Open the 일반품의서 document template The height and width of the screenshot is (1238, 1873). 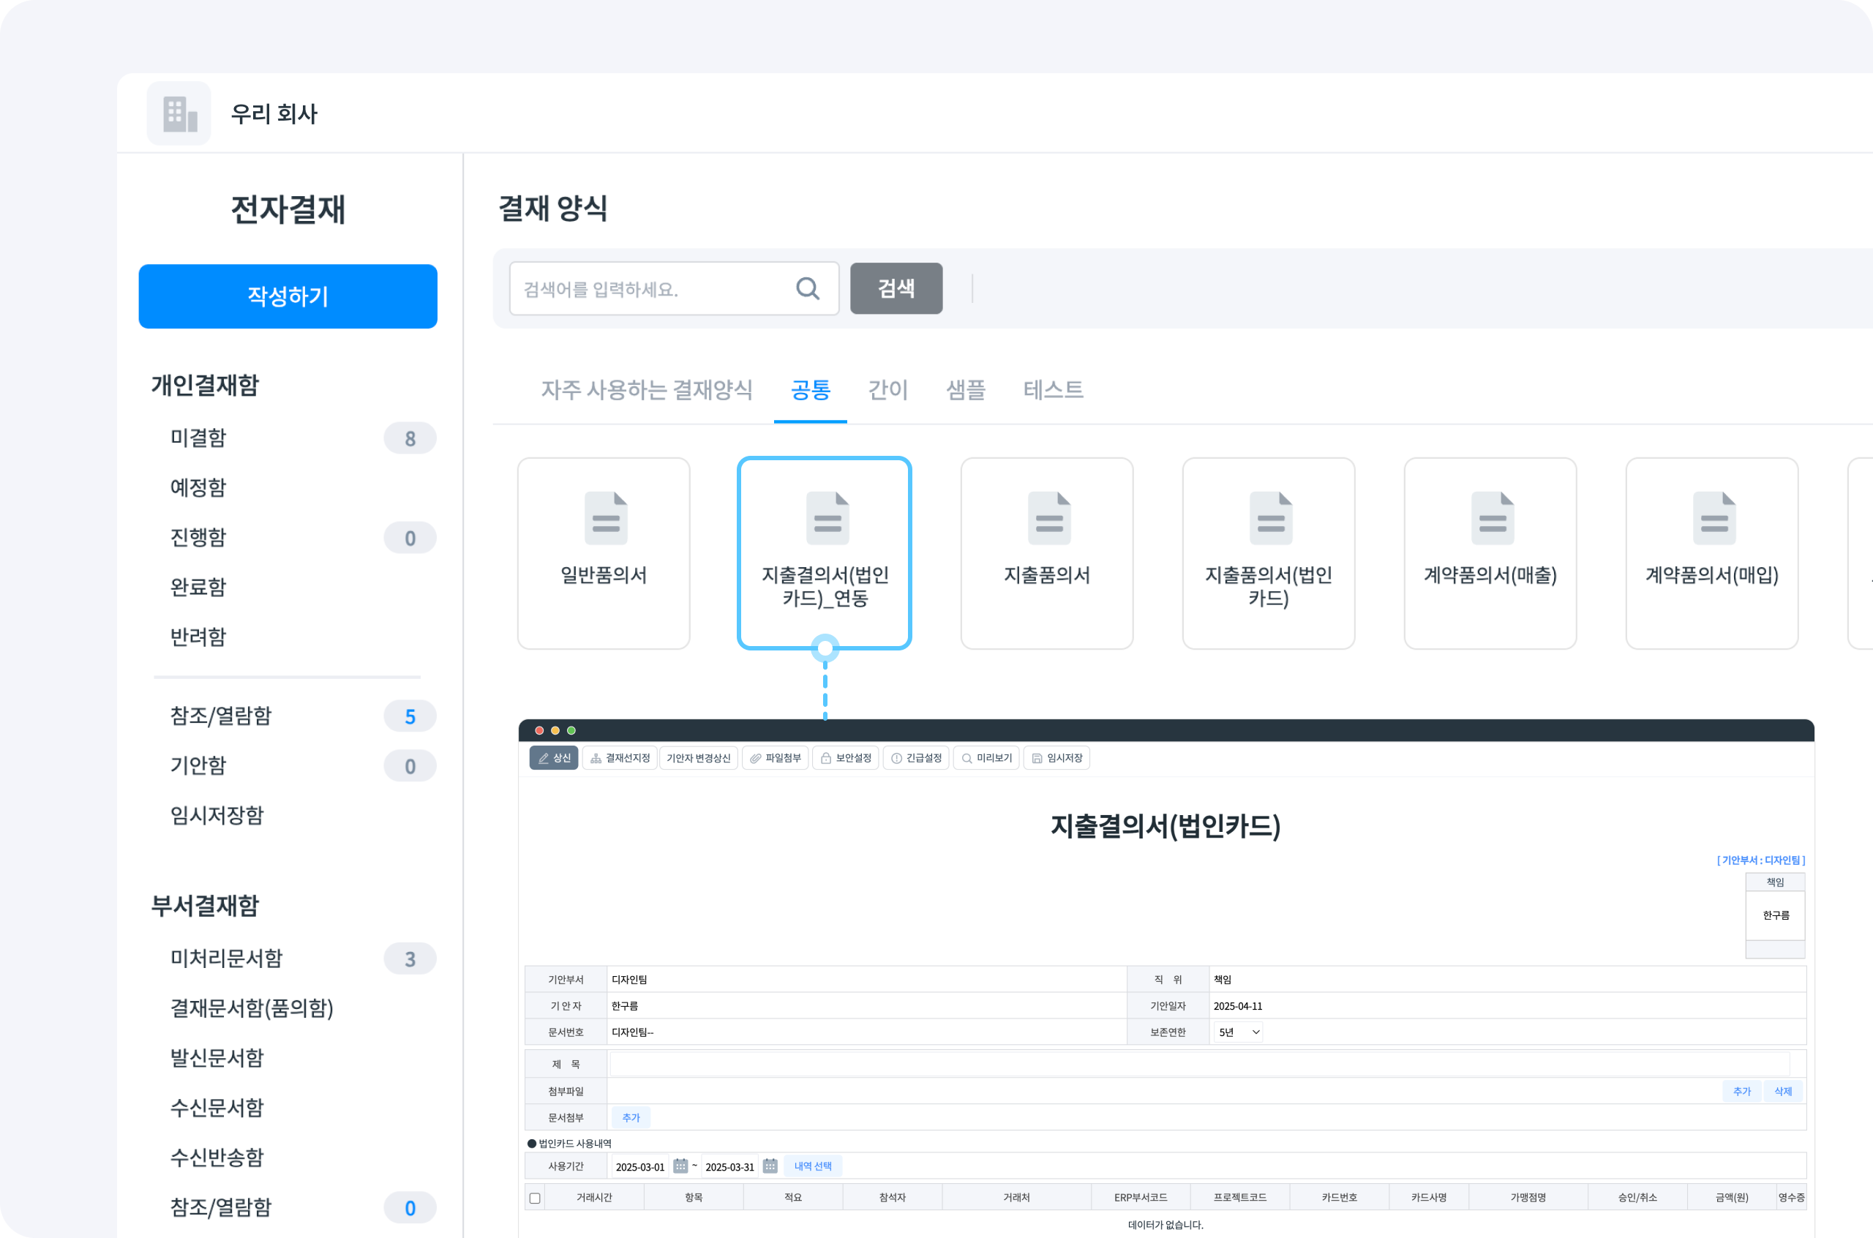pyautogui.click(x=603, y=552)
